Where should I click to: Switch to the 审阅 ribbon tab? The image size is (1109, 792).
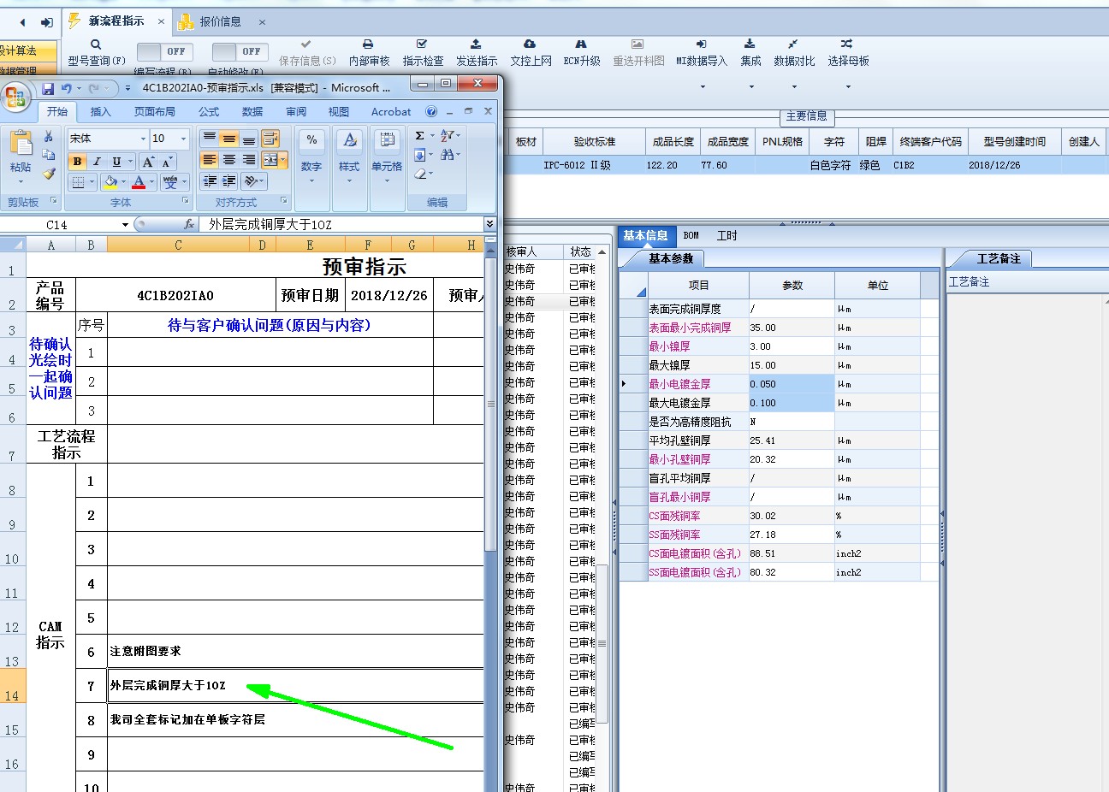tap(296, 112)
